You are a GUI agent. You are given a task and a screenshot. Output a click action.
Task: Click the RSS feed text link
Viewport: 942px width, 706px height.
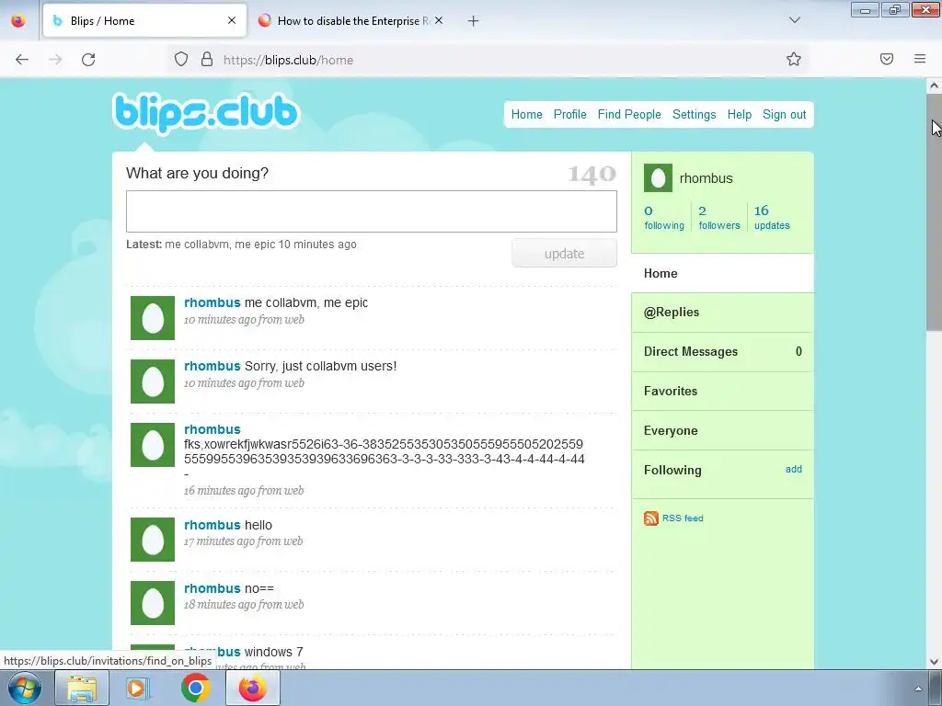683,518
